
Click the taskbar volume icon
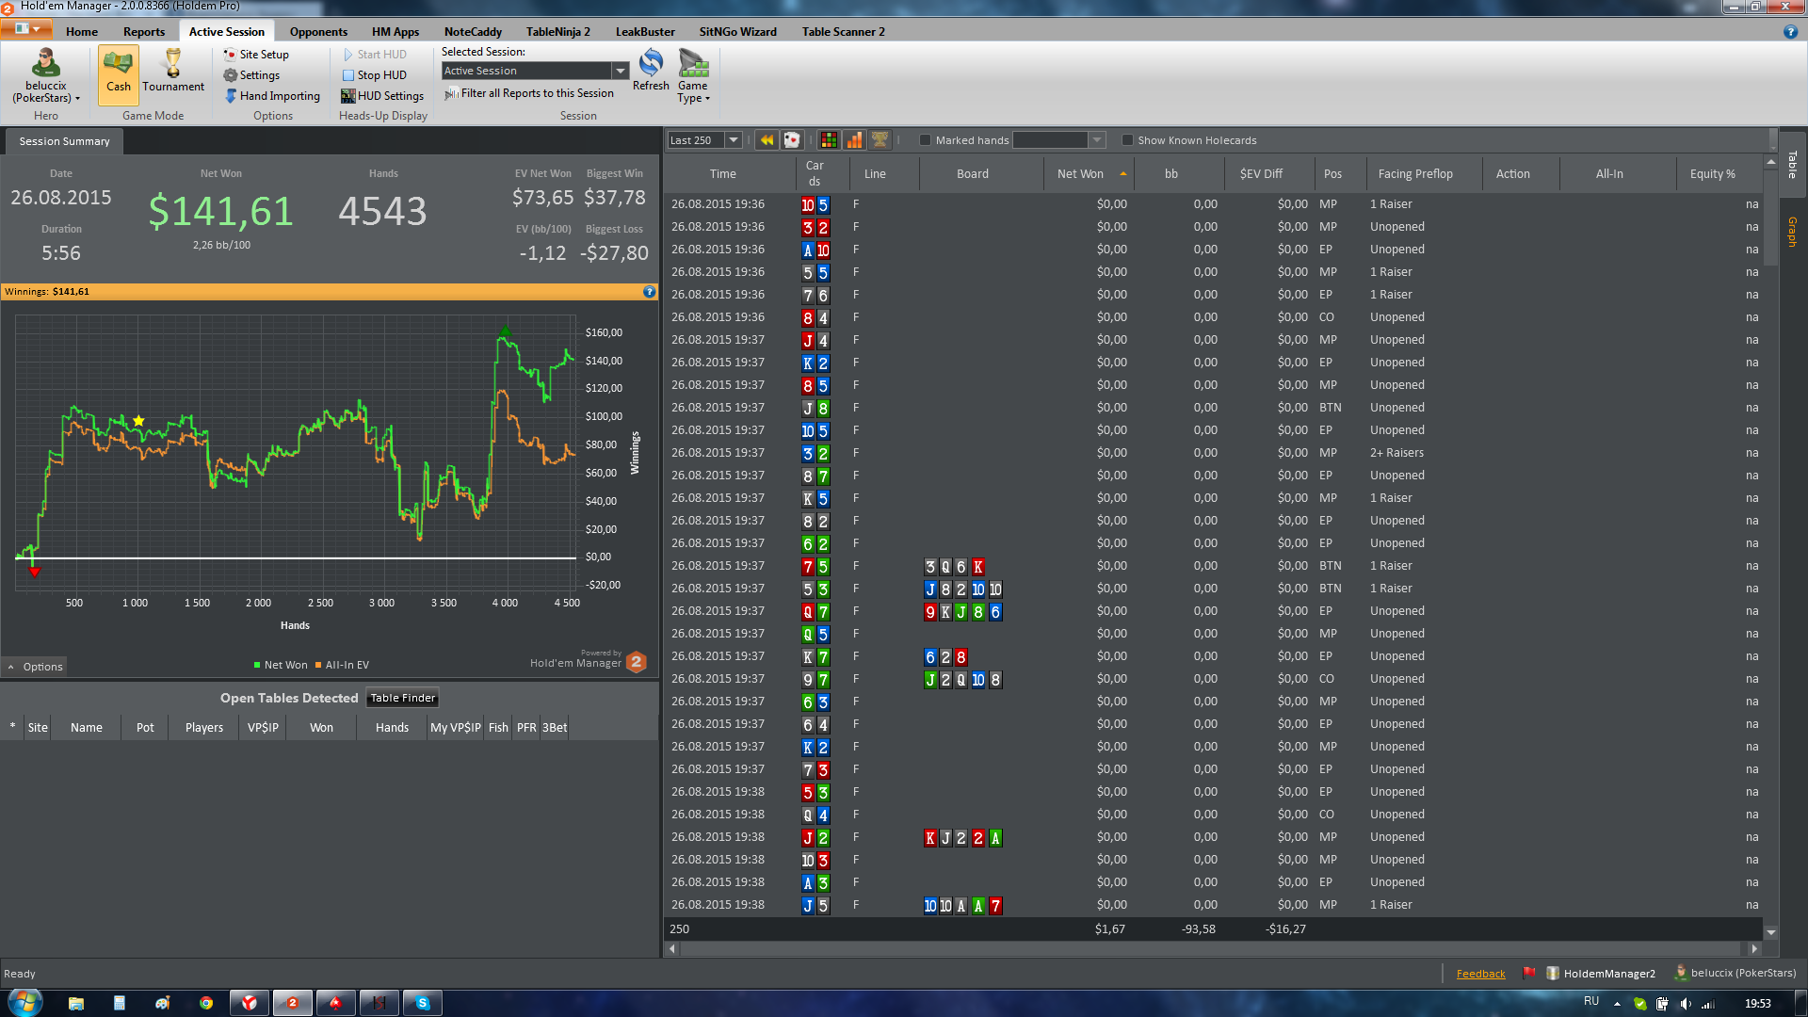tap(1686, 1003)
